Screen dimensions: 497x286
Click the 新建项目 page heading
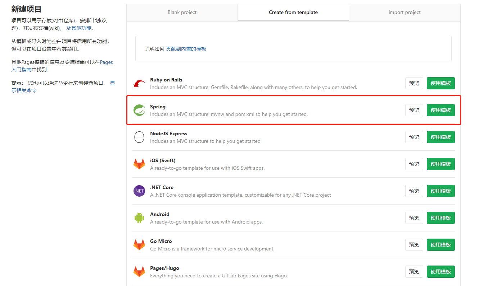[x=26, y=9]
